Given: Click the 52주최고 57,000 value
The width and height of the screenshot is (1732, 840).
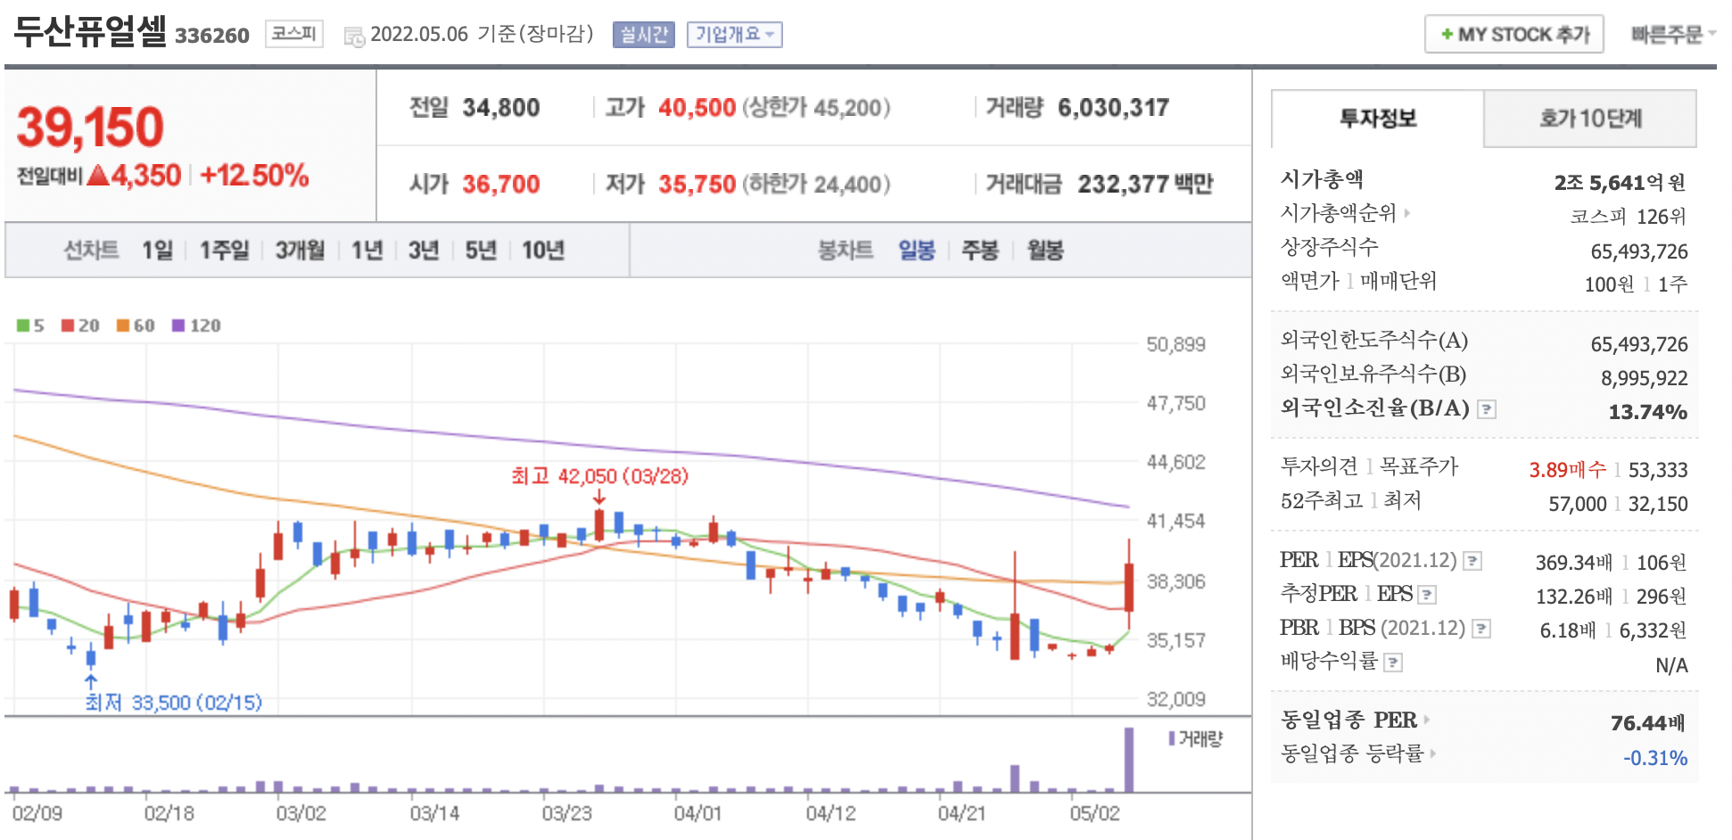Looking at the screenshot, I should 1577,504.
